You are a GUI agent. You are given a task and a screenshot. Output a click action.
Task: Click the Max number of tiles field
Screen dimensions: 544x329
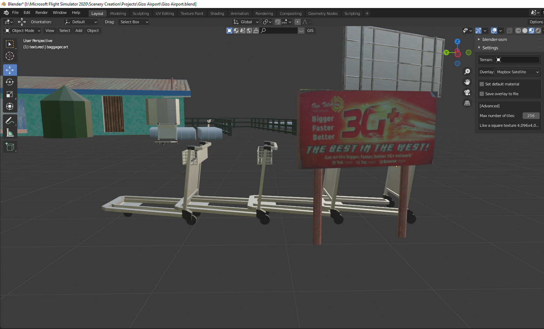click(531, 116)
